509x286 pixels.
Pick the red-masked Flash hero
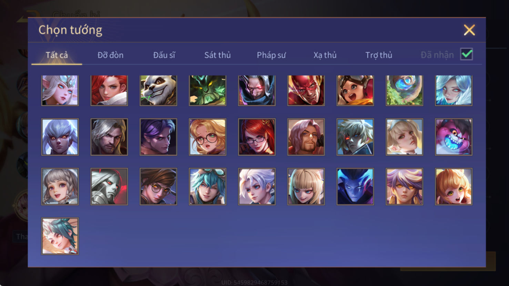pyautogui.click(x=306, y=90)
